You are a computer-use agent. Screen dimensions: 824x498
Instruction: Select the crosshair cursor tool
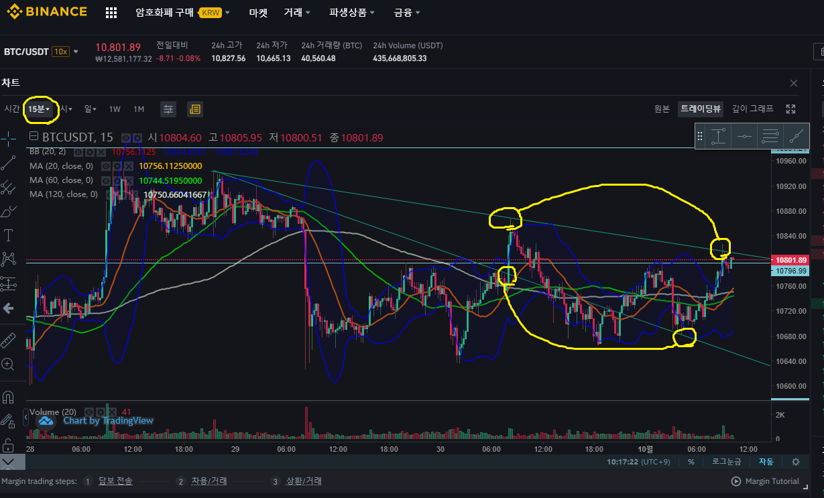point(8,139)
